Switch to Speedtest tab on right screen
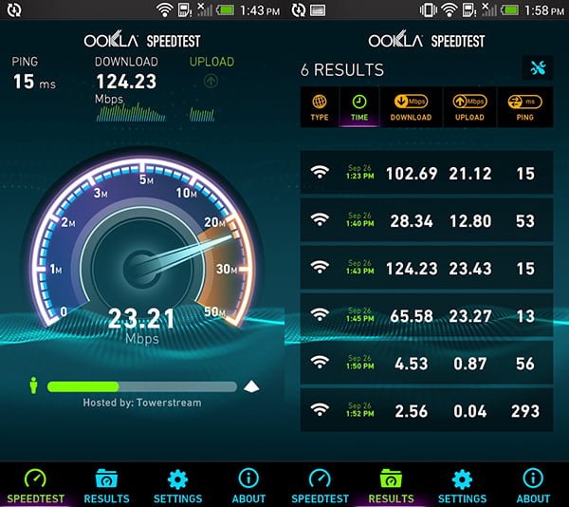 321,485
